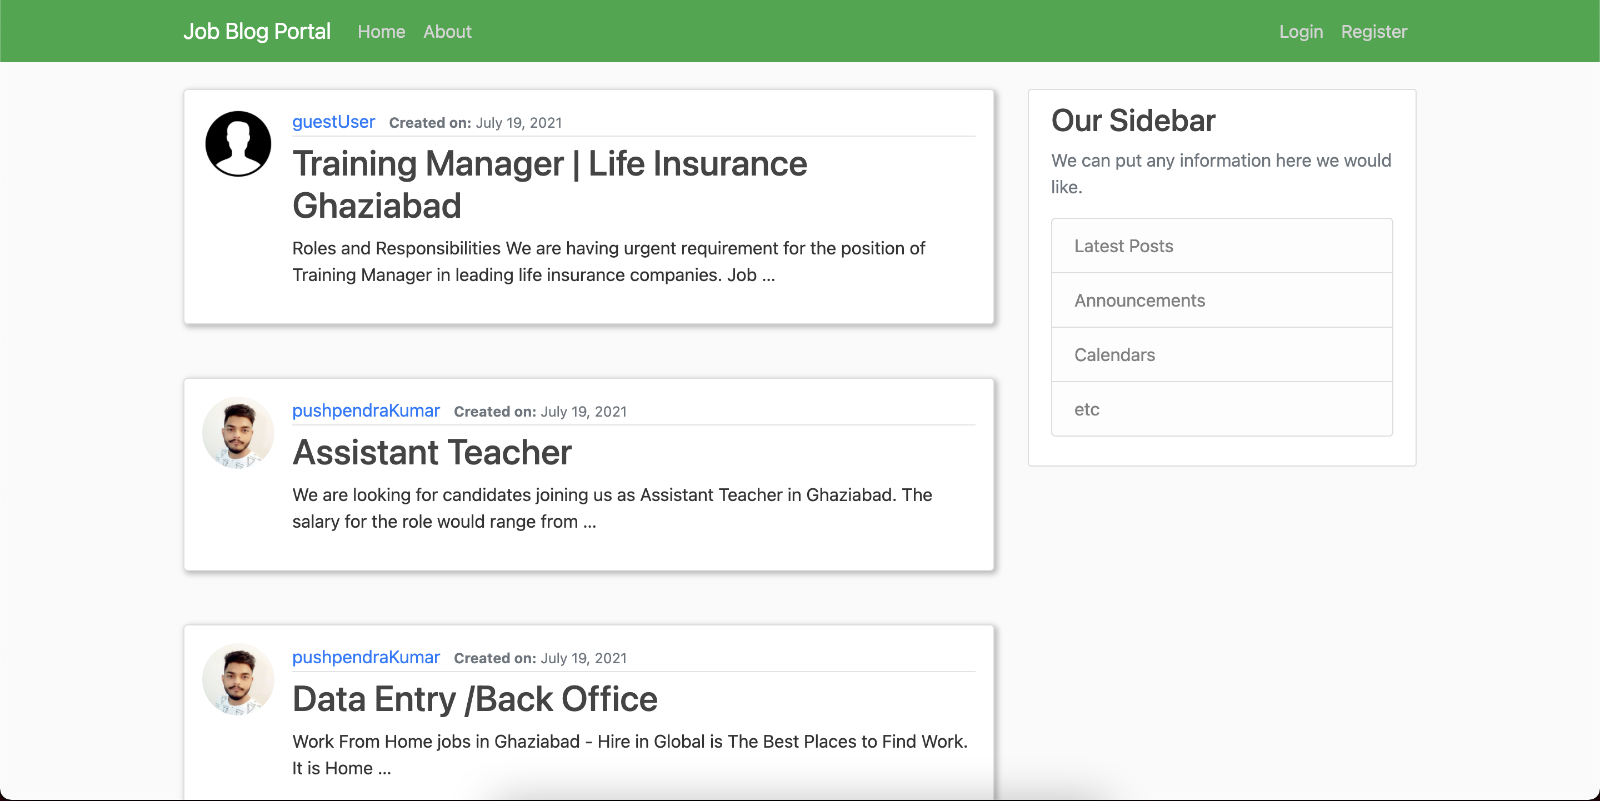Open pushpendraKumar's profile from Assistant Teacher post

point(366,410)
